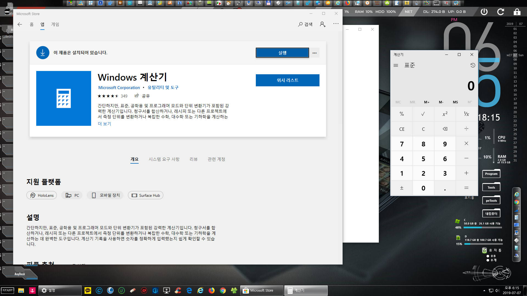
Task: Go back in Microsoft Store
Action: pos(20,24)
